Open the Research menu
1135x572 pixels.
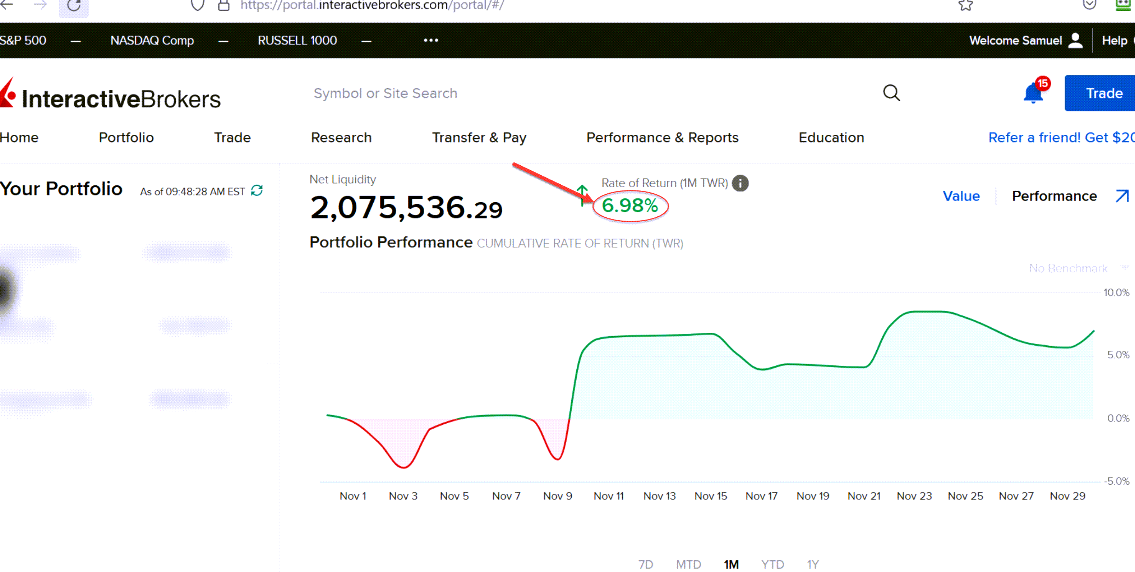pos(341,138)
